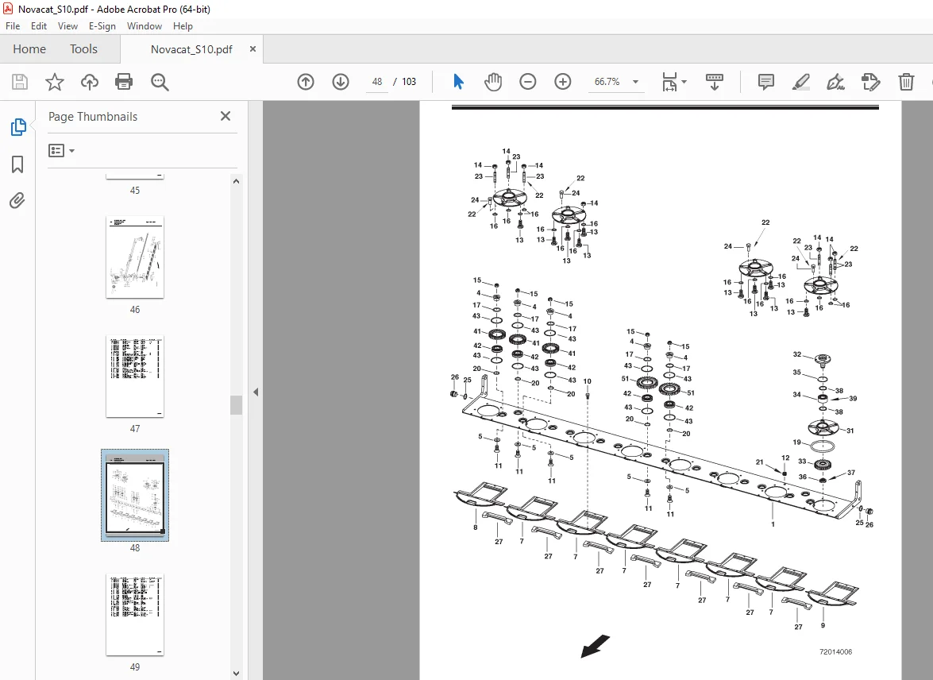Open the sign document tool
This screenshot has width=933, height=680.
click(835, 82)
